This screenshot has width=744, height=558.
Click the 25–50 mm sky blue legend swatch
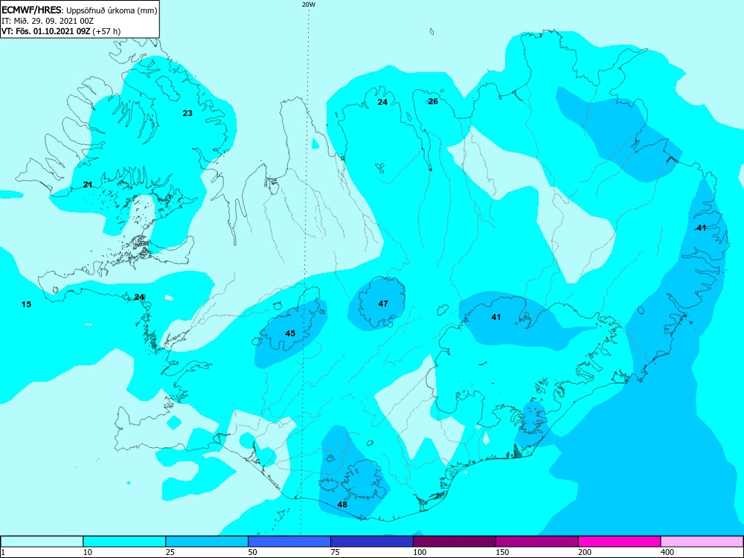pyautogui.click(x=207, y=542)
